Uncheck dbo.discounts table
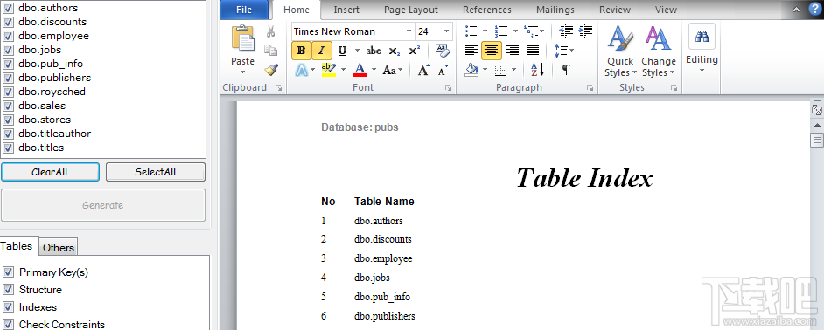The width and height of the screenshot is (824, 330). 8,22
